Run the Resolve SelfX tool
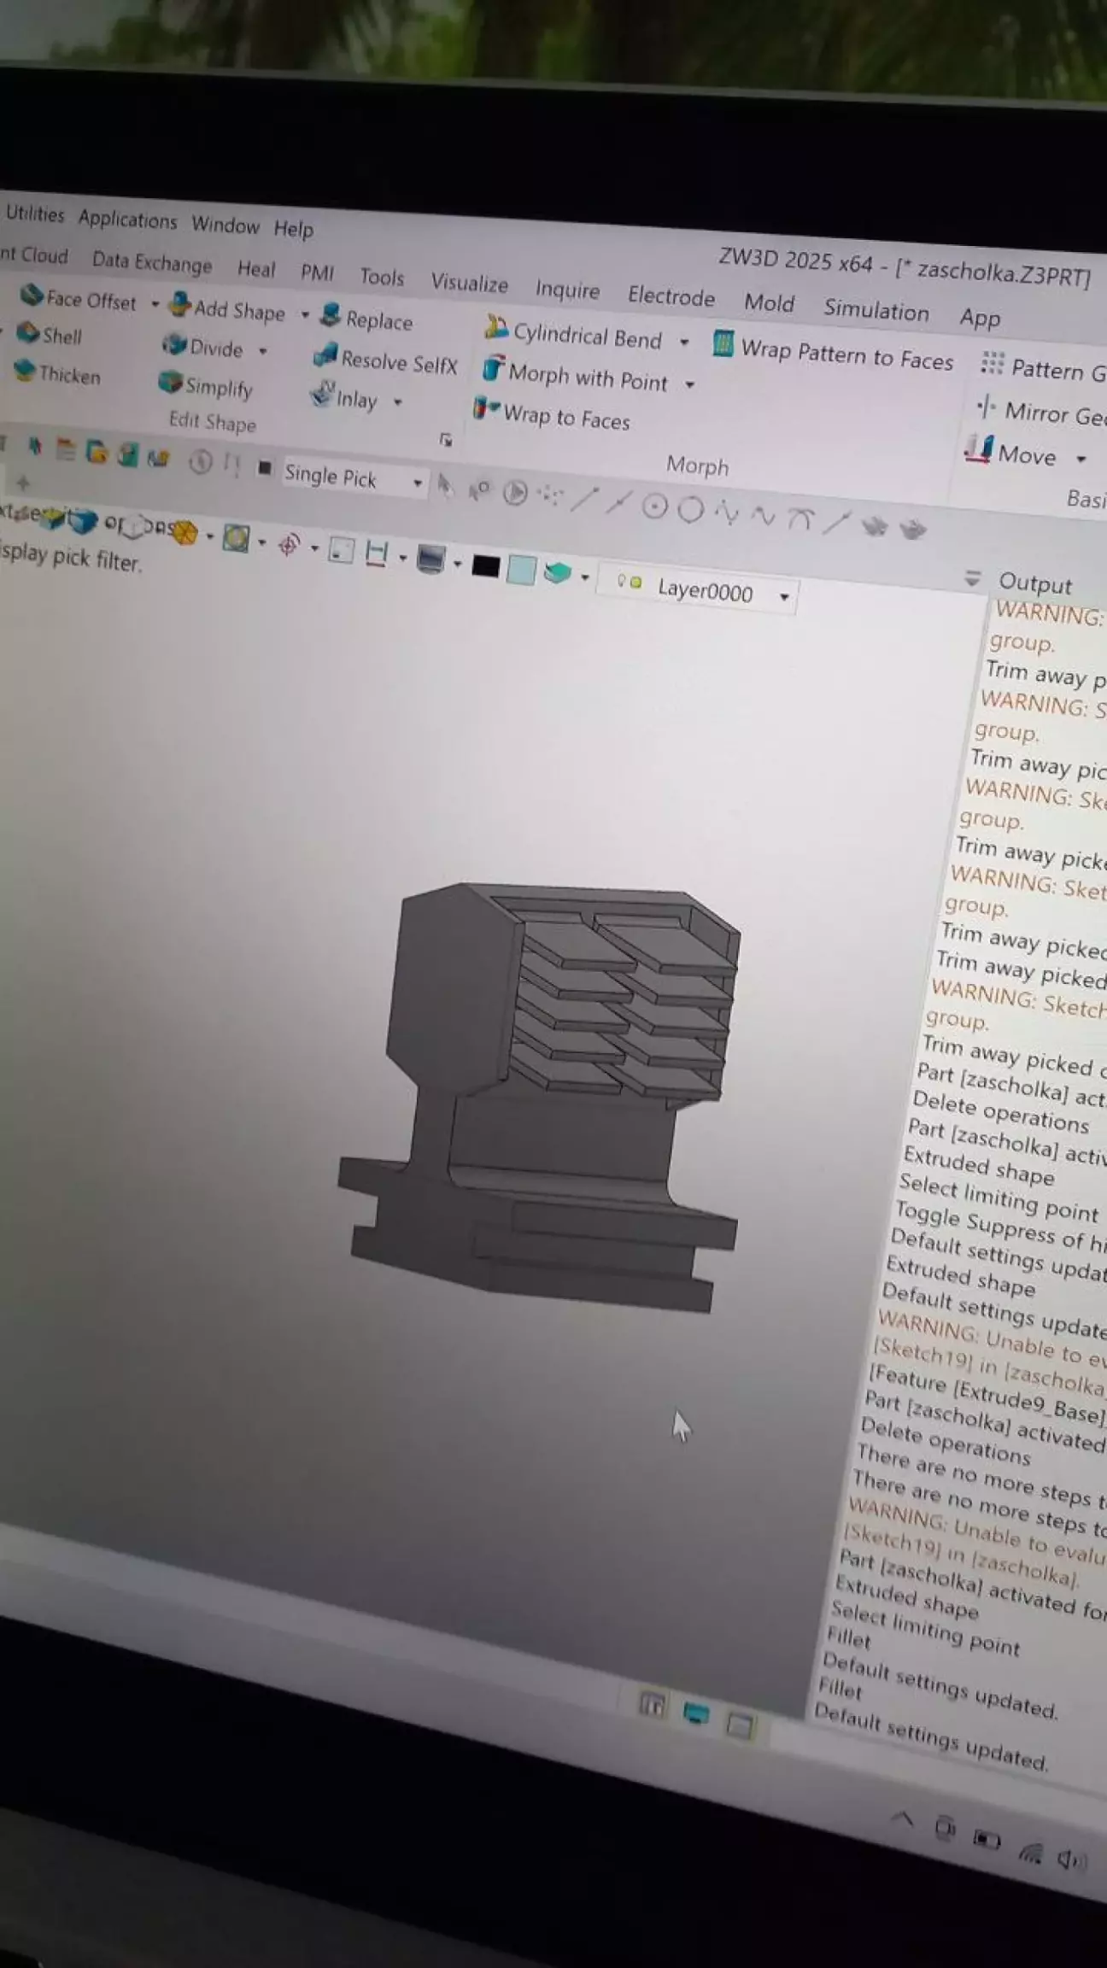Viewport: 1107px width, 1968px height. click(x=386, y=360)
